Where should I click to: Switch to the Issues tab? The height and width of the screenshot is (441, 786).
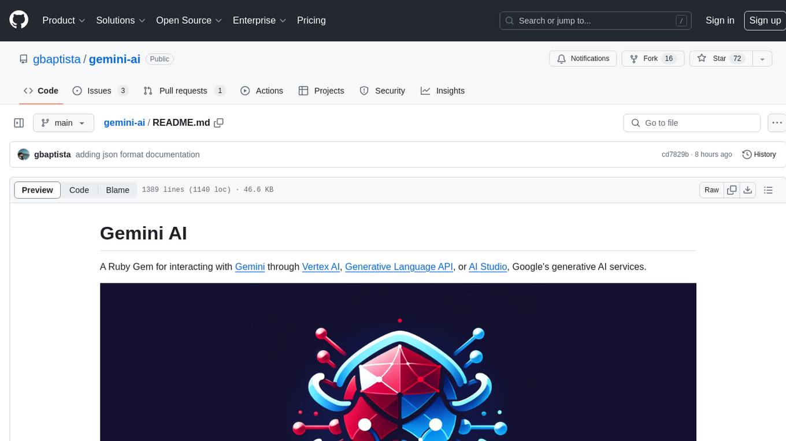click(x=100, y=91)
